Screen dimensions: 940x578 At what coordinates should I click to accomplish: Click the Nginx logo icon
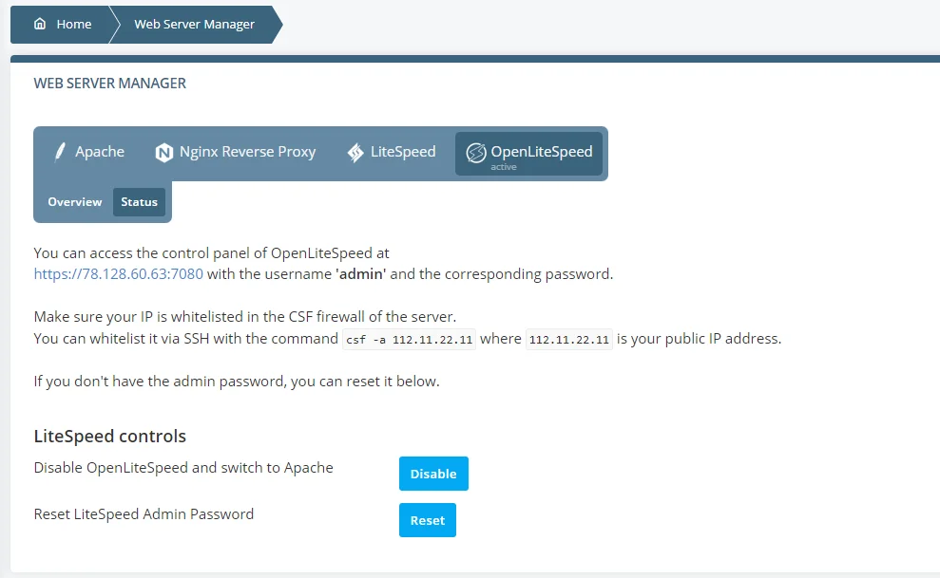(164, 151)
